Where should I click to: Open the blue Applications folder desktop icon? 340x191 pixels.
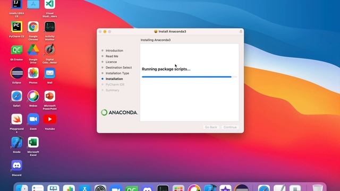click(33, 4)
